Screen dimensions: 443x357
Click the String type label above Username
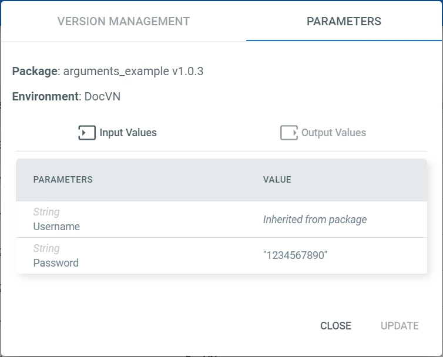pyautogui.click(x=46, y=212)
